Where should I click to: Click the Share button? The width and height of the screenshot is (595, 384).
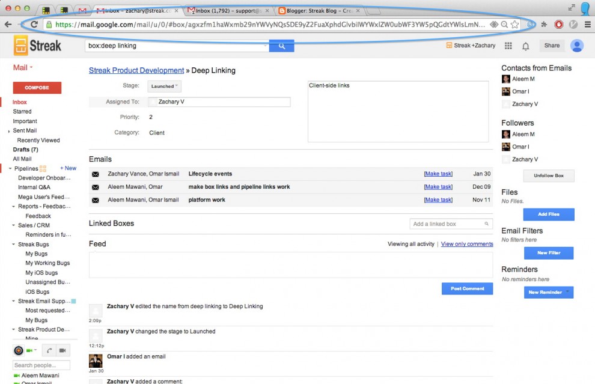tap(552, 46)
